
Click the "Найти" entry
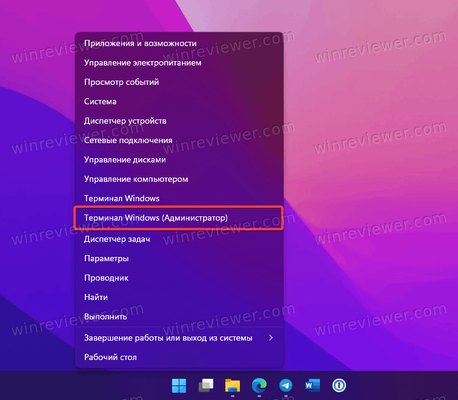pos(179,297)
